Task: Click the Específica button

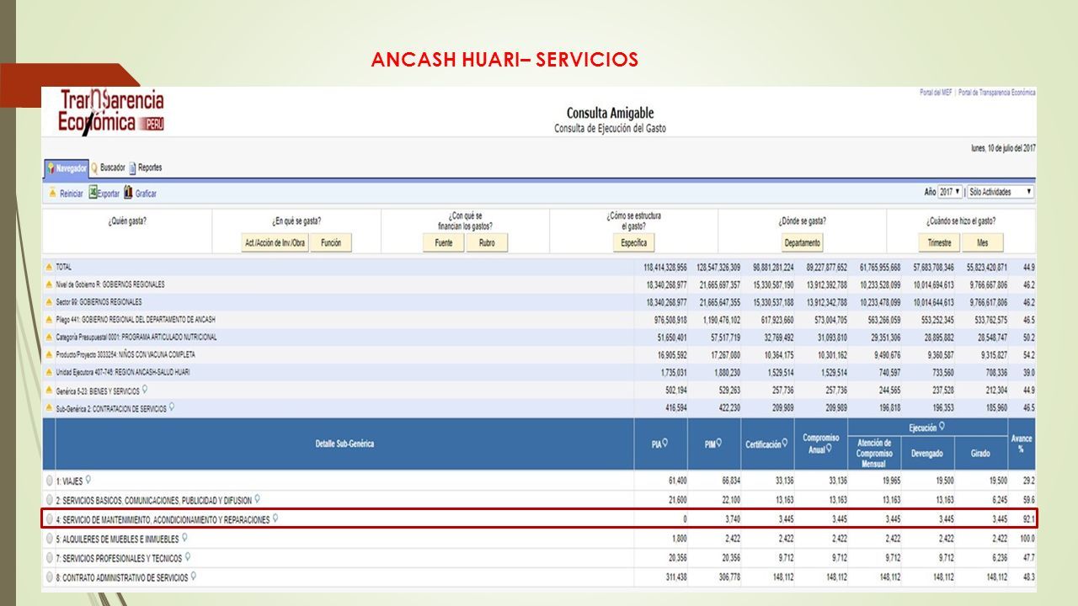Action: (633, 242)
